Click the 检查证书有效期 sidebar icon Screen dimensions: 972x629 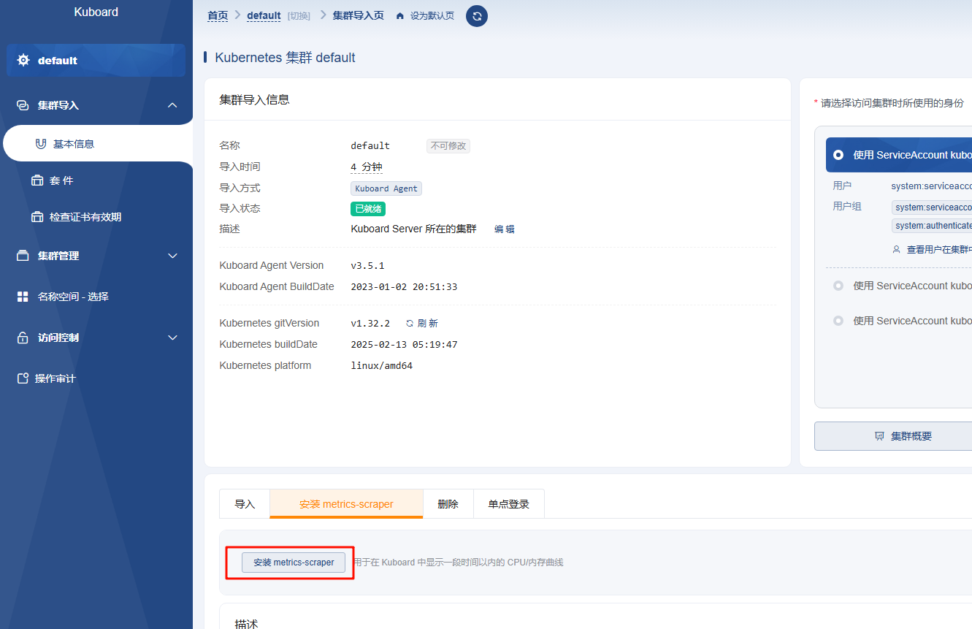38,216
